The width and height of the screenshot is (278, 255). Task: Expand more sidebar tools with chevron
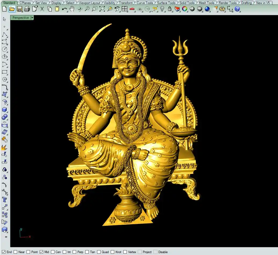(6, 237)
